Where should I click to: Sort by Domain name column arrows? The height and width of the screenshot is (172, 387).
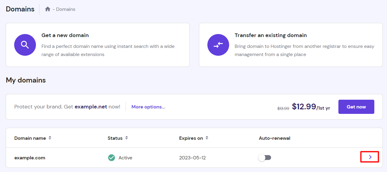coord(50,138)
